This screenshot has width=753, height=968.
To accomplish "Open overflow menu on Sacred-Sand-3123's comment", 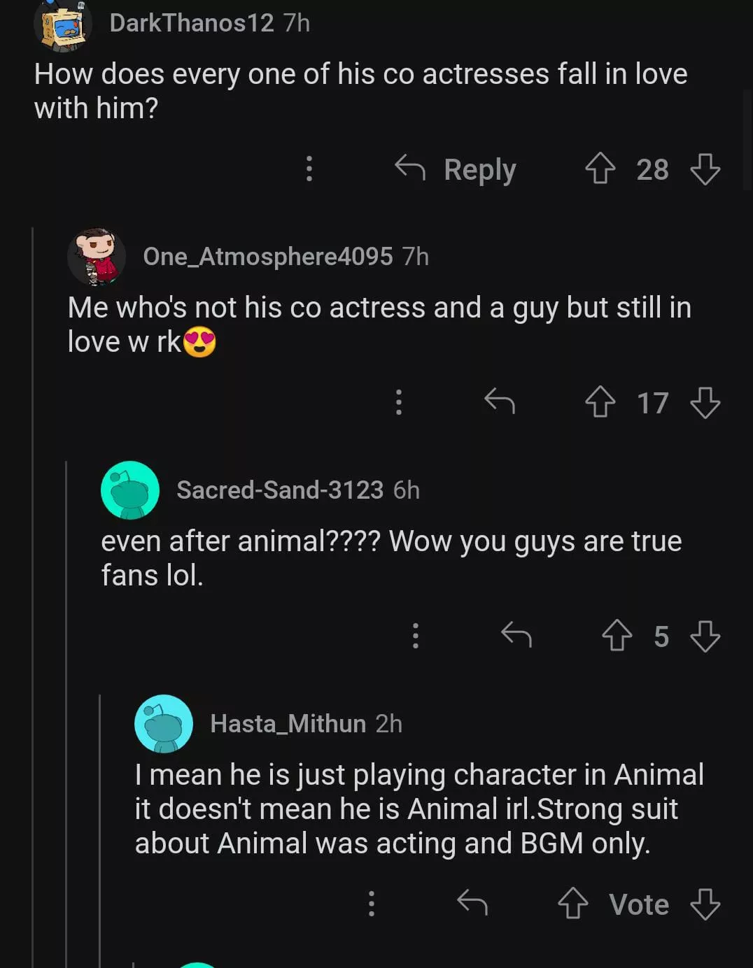I will tap(416, 635).
